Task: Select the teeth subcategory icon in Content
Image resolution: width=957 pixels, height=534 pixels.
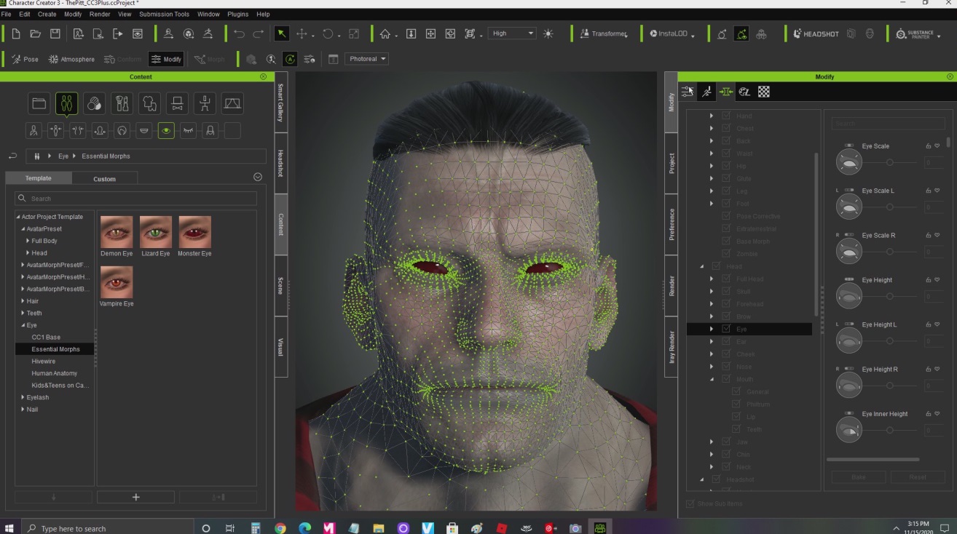Action: (144, 130)
